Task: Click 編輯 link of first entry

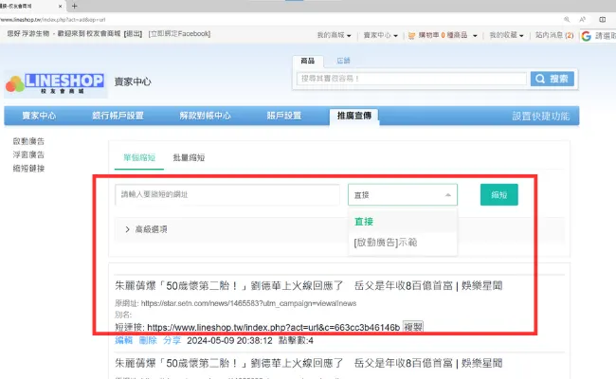Action: coord(124,340)
